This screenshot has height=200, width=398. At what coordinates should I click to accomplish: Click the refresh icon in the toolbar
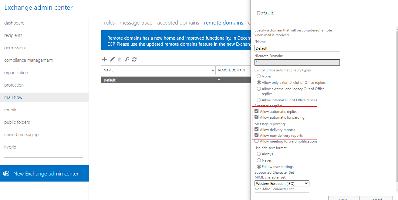coord(134,59)
